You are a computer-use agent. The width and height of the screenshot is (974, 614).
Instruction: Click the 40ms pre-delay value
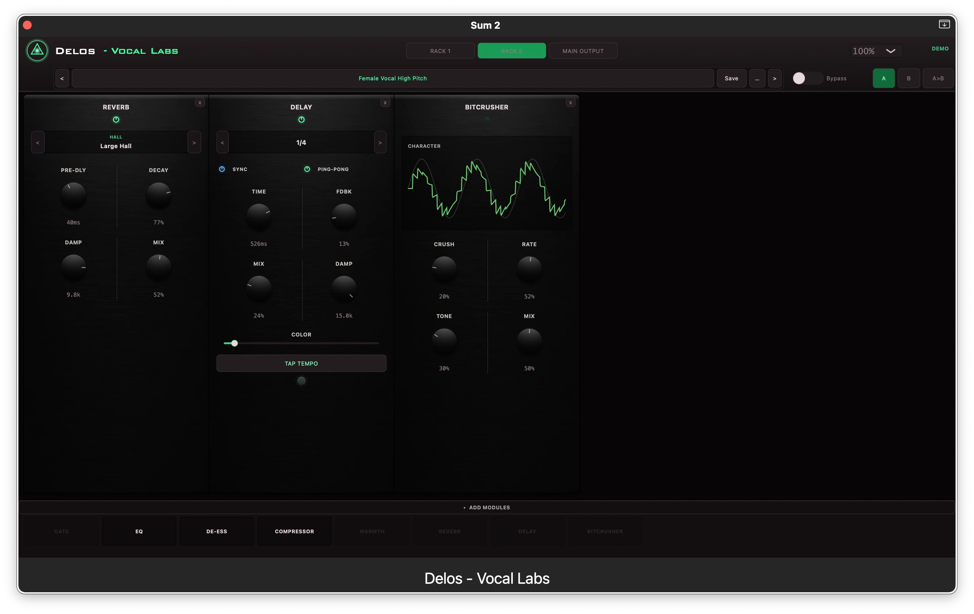click(73, 222)
